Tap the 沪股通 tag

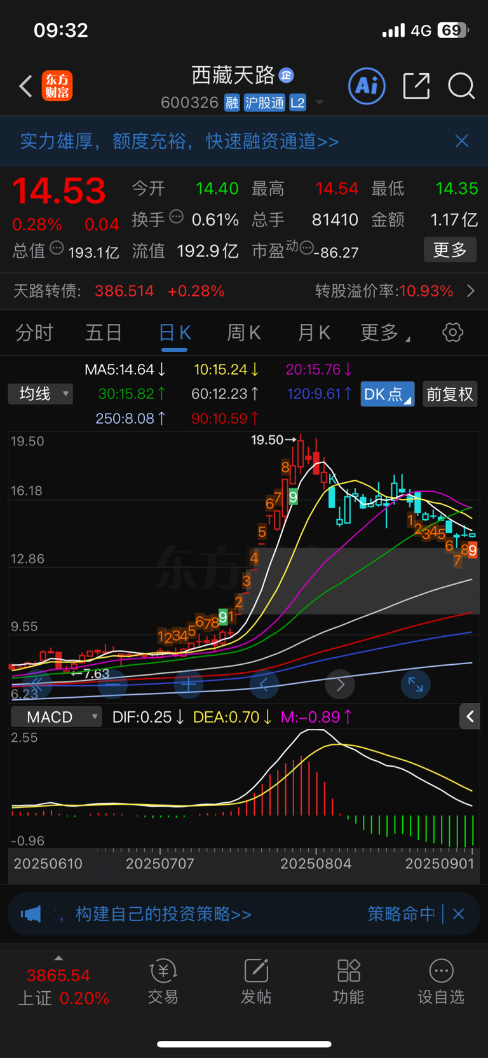pos(264,102)
